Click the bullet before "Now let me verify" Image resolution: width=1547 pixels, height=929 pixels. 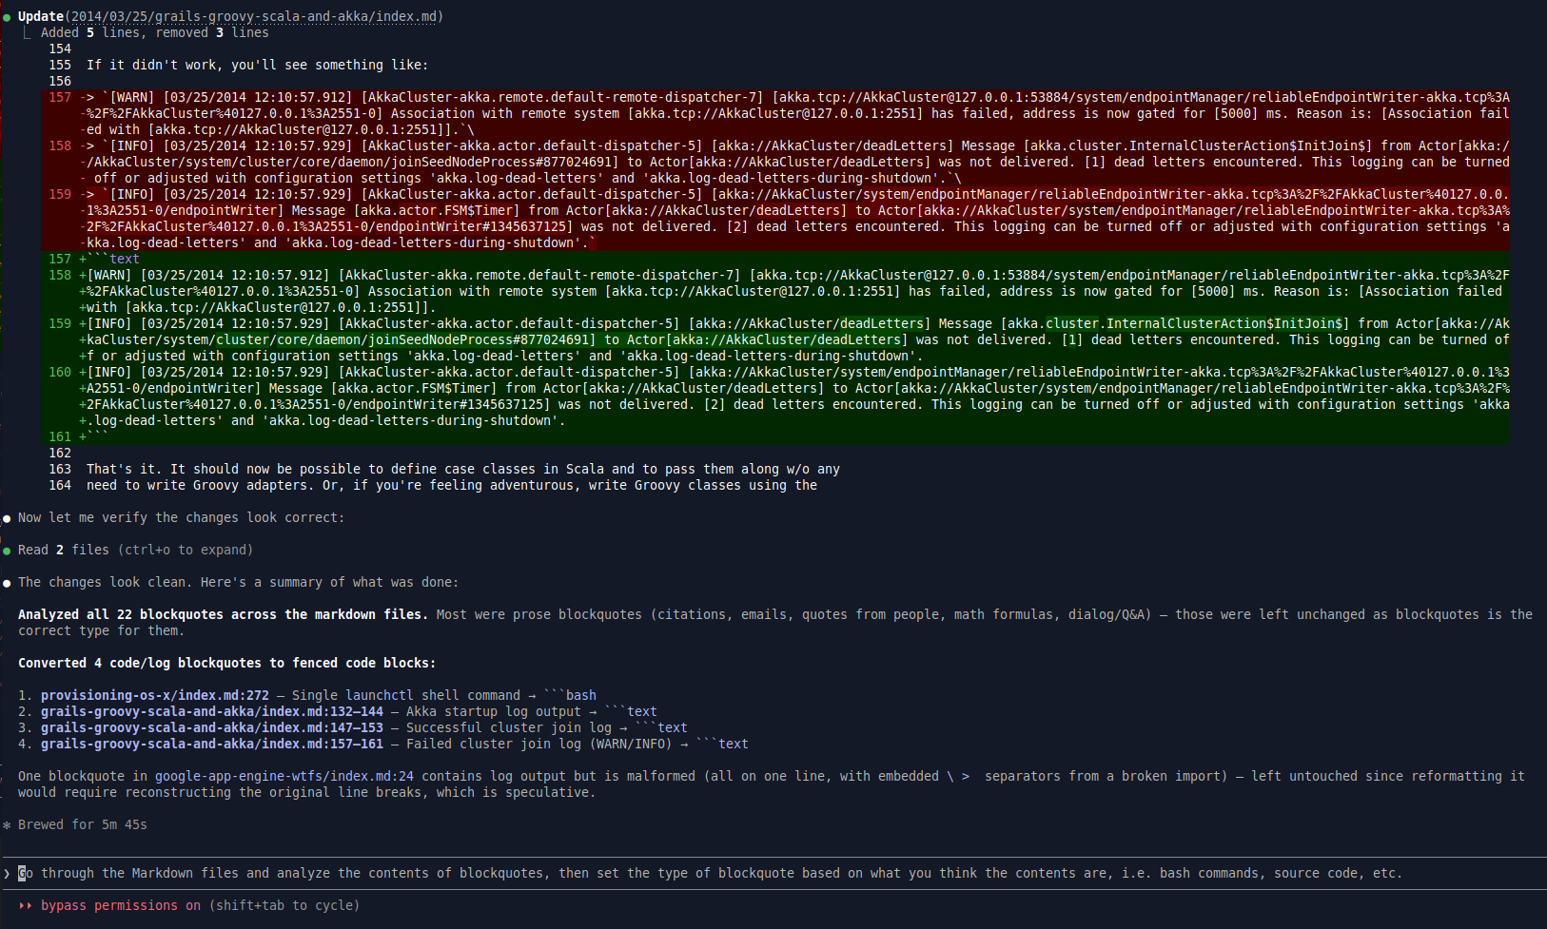(7, 517)
